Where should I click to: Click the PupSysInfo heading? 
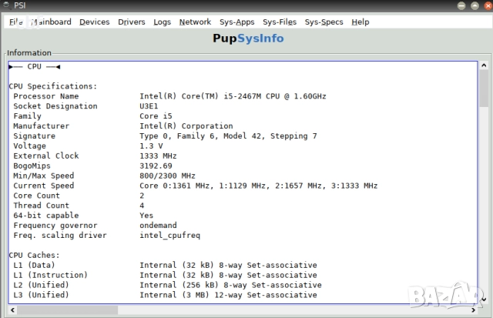[248, 38]
